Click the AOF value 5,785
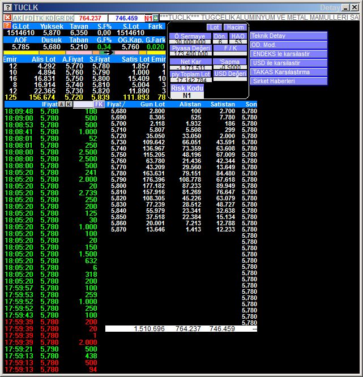 (x=21, y=46)
